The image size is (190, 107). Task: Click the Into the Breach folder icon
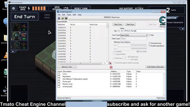[x=5, y=38]
